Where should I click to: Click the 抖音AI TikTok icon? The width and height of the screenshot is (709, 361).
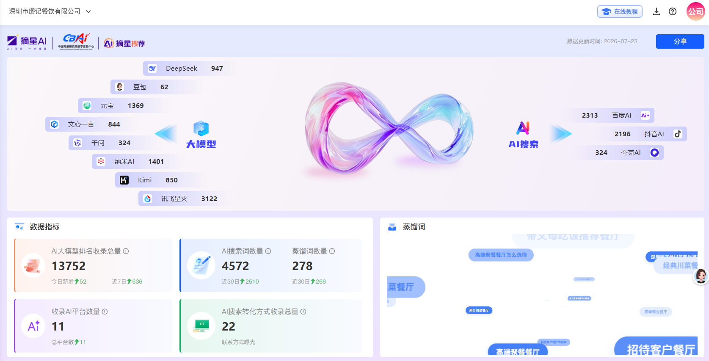coord(678,134)
